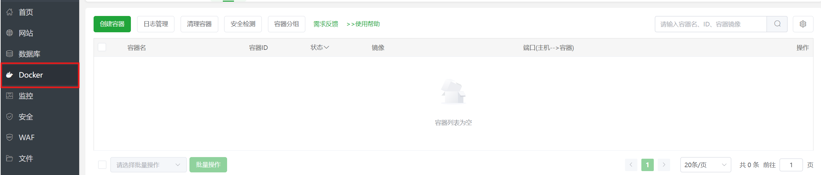Click the 需求反馈 link
The height and width of the screenshot is (175, 821).
click(x=326, y=24)
